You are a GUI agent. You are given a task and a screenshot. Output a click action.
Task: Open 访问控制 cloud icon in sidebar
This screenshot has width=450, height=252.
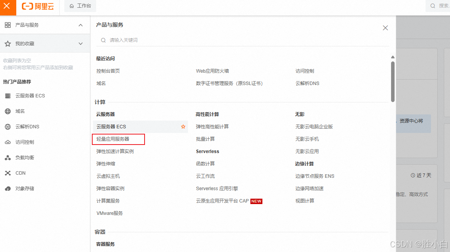pyautogui.click(x=8, y=142)
